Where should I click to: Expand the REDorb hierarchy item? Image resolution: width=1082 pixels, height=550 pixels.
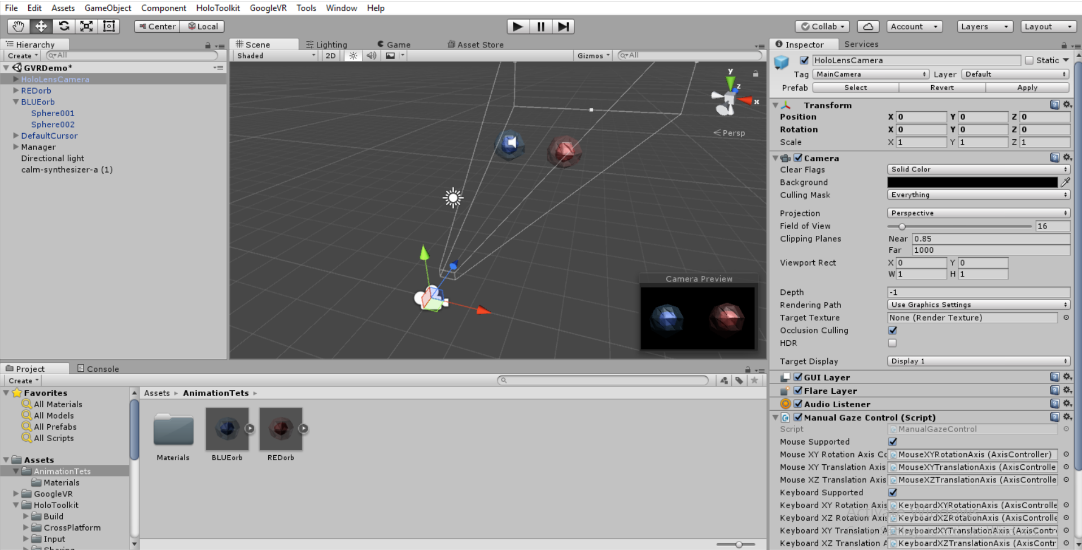[16, 90]
